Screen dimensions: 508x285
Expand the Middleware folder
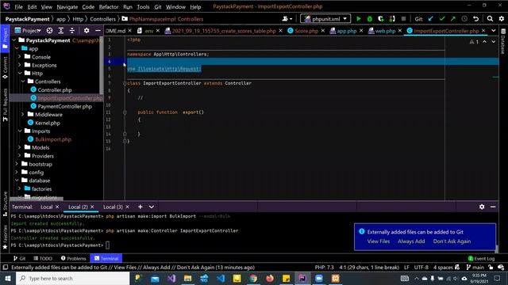[x=23, y=114]
